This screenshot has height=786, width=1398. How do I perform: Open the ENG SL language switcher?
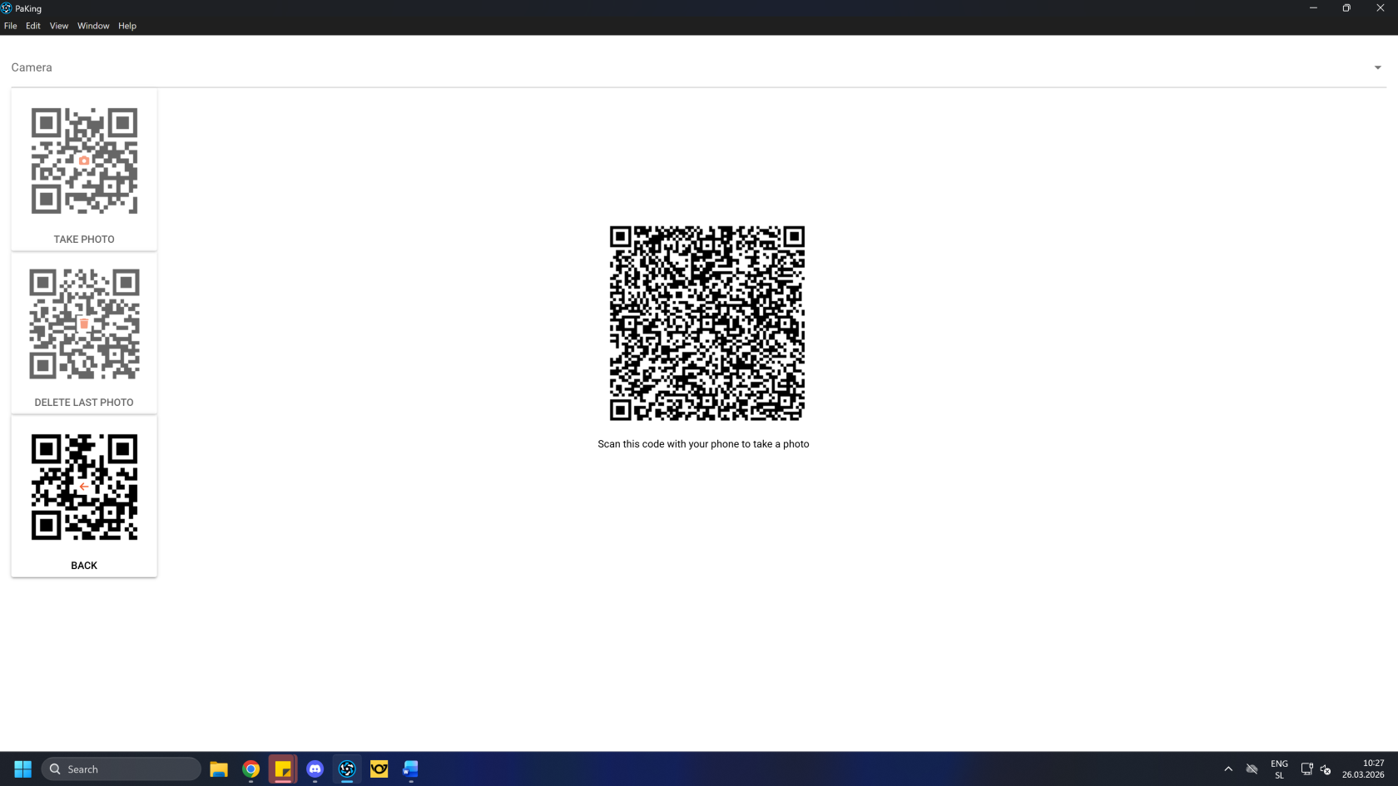click(1279, 769)
